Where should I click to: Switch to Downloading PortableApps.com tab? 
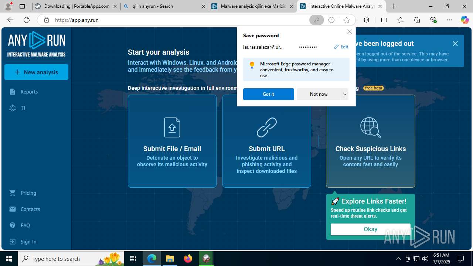(x=76, y=6)
